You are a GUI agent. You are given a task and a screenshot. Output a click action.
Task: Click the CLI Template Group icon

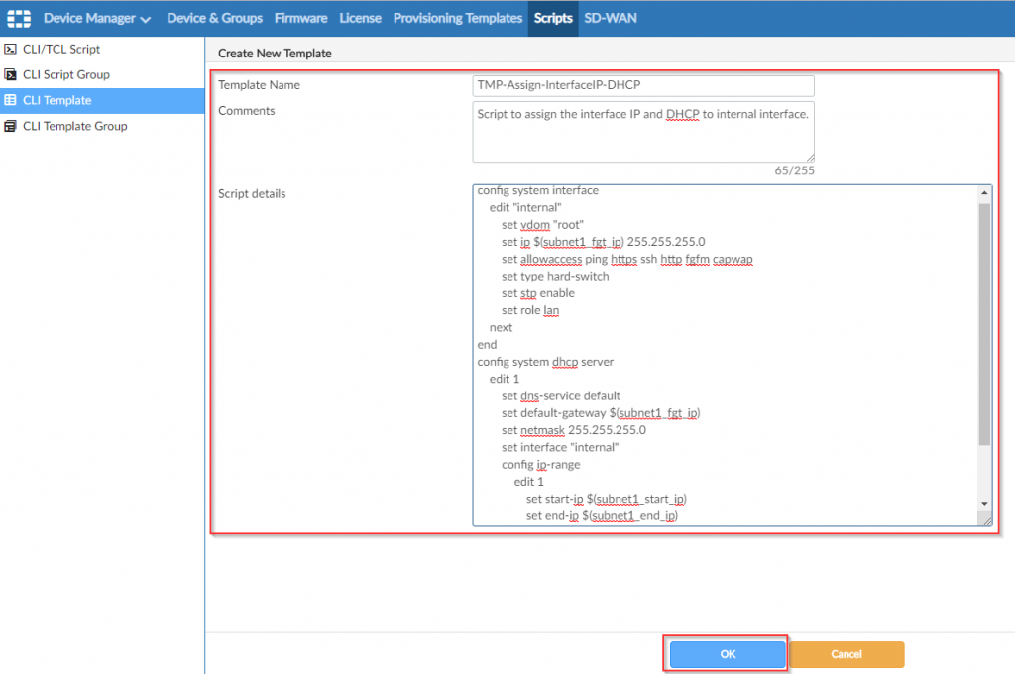pyautogui.click(x=11, y=126)
